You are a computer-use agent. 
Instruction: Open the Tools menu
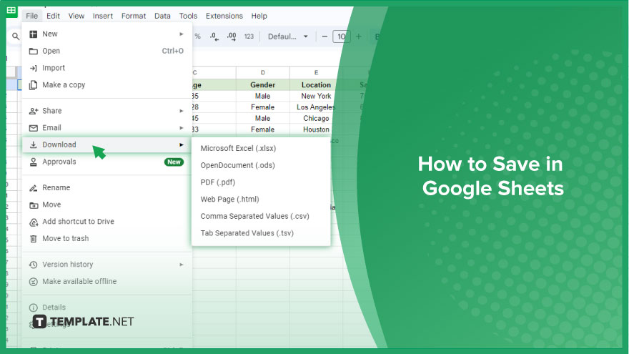188,16
